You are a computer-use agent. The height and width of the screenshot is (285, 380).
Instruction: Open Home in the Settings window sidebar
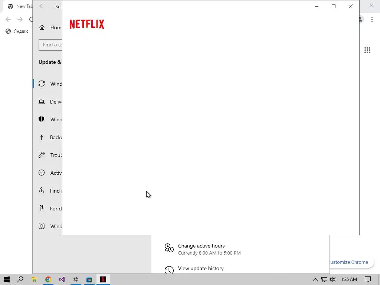tap(50, 27)
